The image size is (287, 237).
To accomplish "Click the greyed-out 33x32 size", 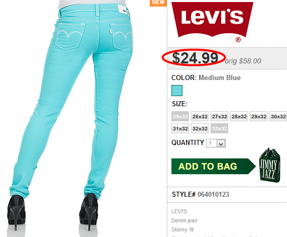I will (x=220, y=128).
